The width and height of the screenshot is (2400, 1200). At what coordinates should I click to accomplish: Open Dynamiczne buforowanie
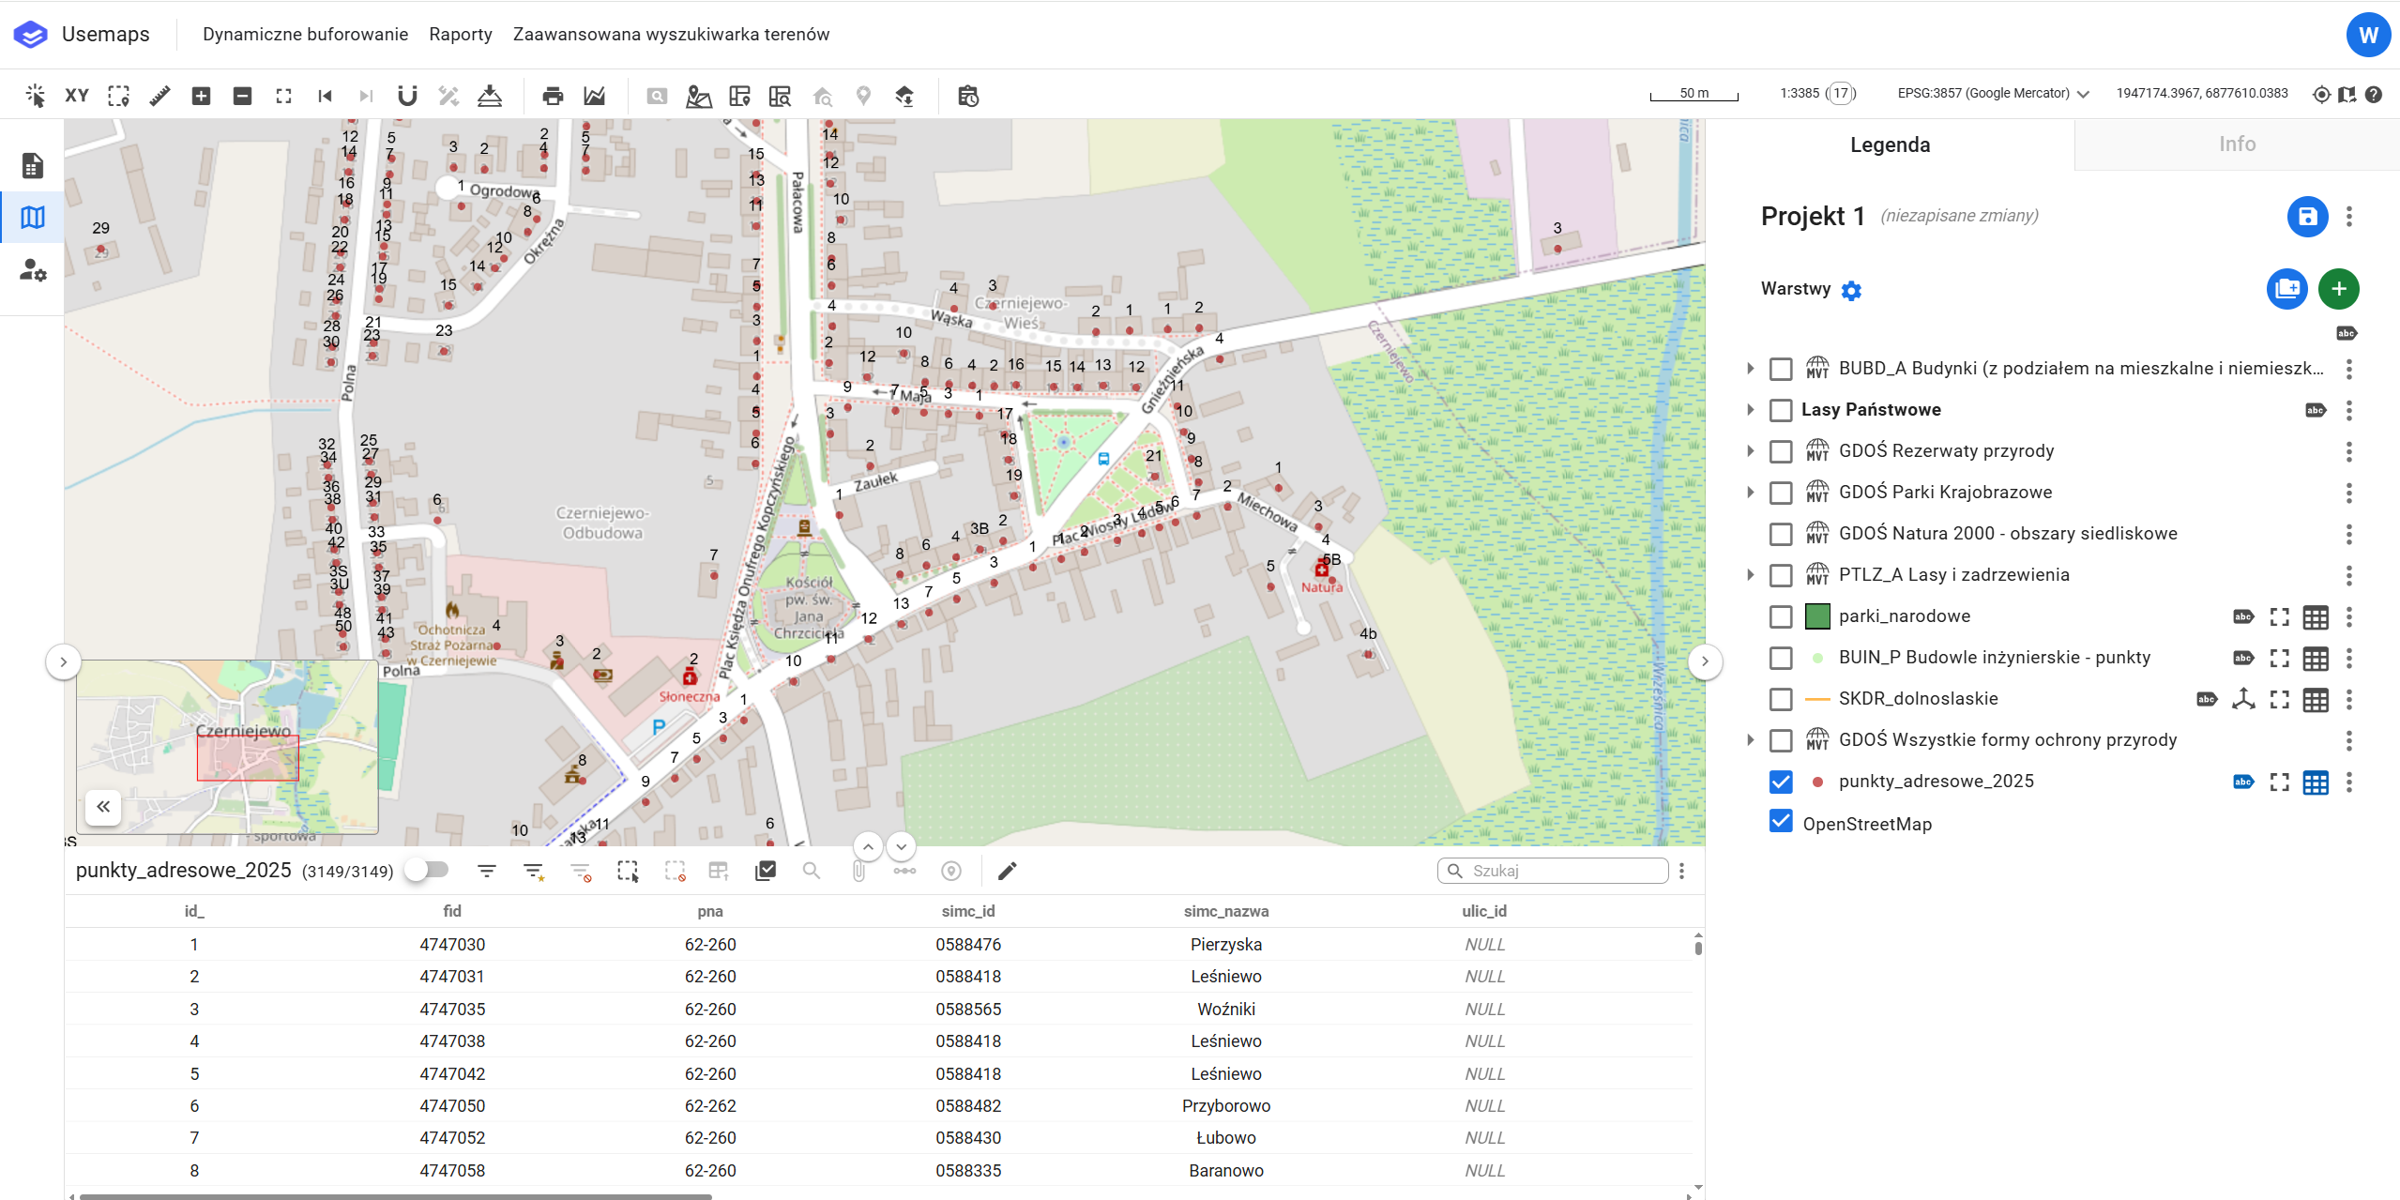click(x=305, y=35)
